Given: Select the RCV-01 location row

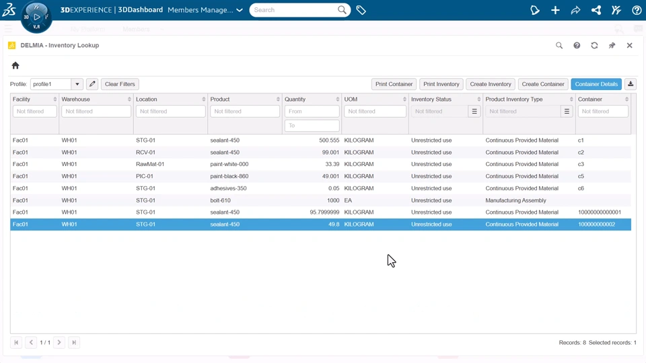Looking at the screenshot, I should (320, 153).
